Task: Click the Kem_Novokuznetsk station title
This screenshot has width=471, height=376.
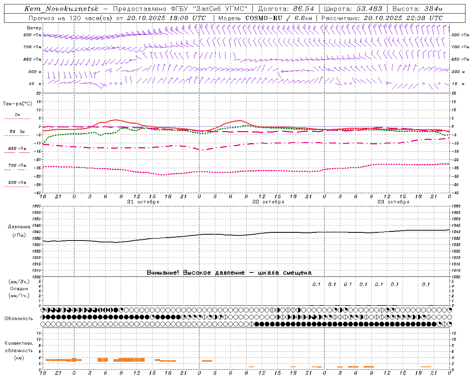Action: click(62, 9)
